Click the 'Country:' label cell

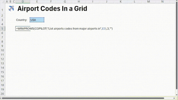pyautogui.click(x=22, y=20)
